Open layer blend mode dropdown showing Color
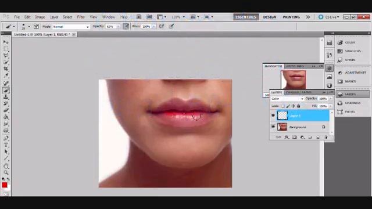The image size is (372, 209). (287, 99)
